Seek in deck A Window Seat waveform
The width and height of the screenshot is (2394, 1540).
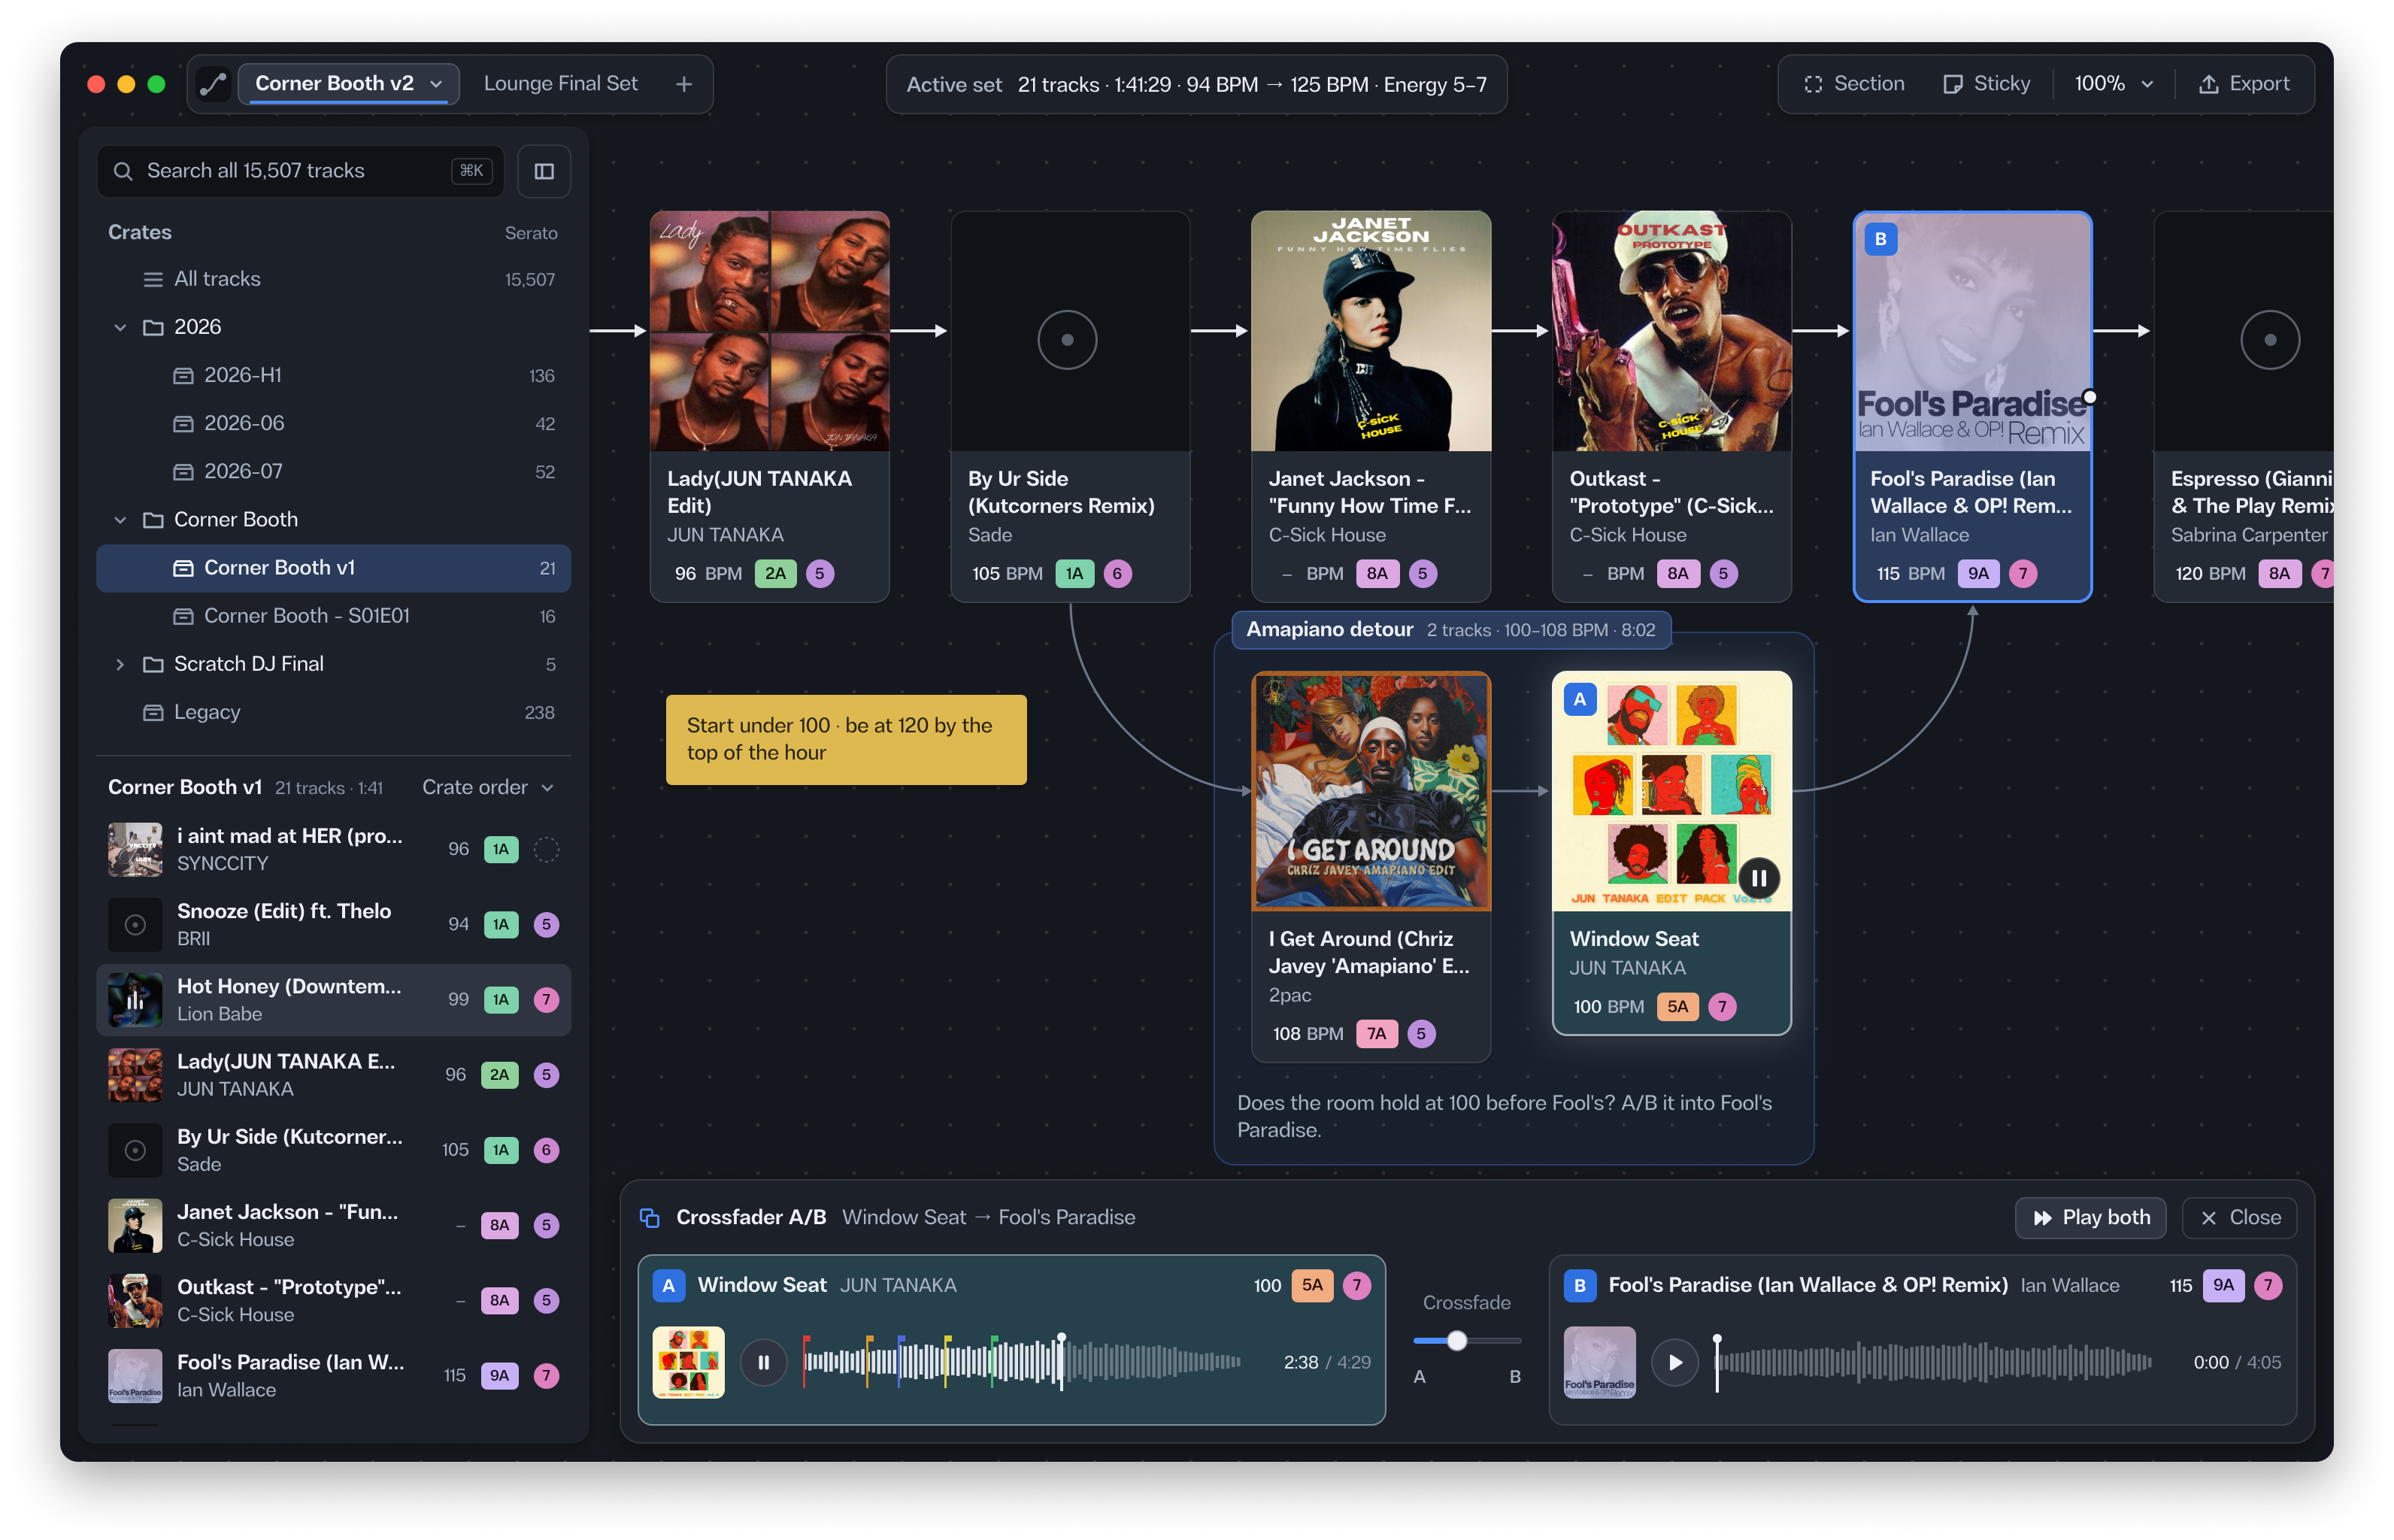pos(1022,1362)
